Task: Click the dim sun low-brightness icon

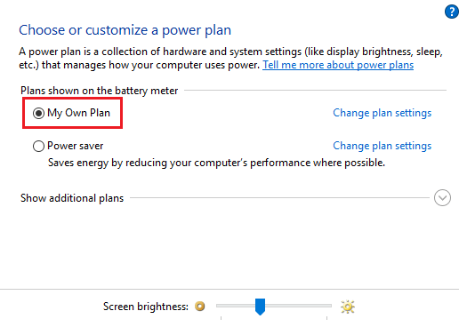Action: [x=200, y=306]
